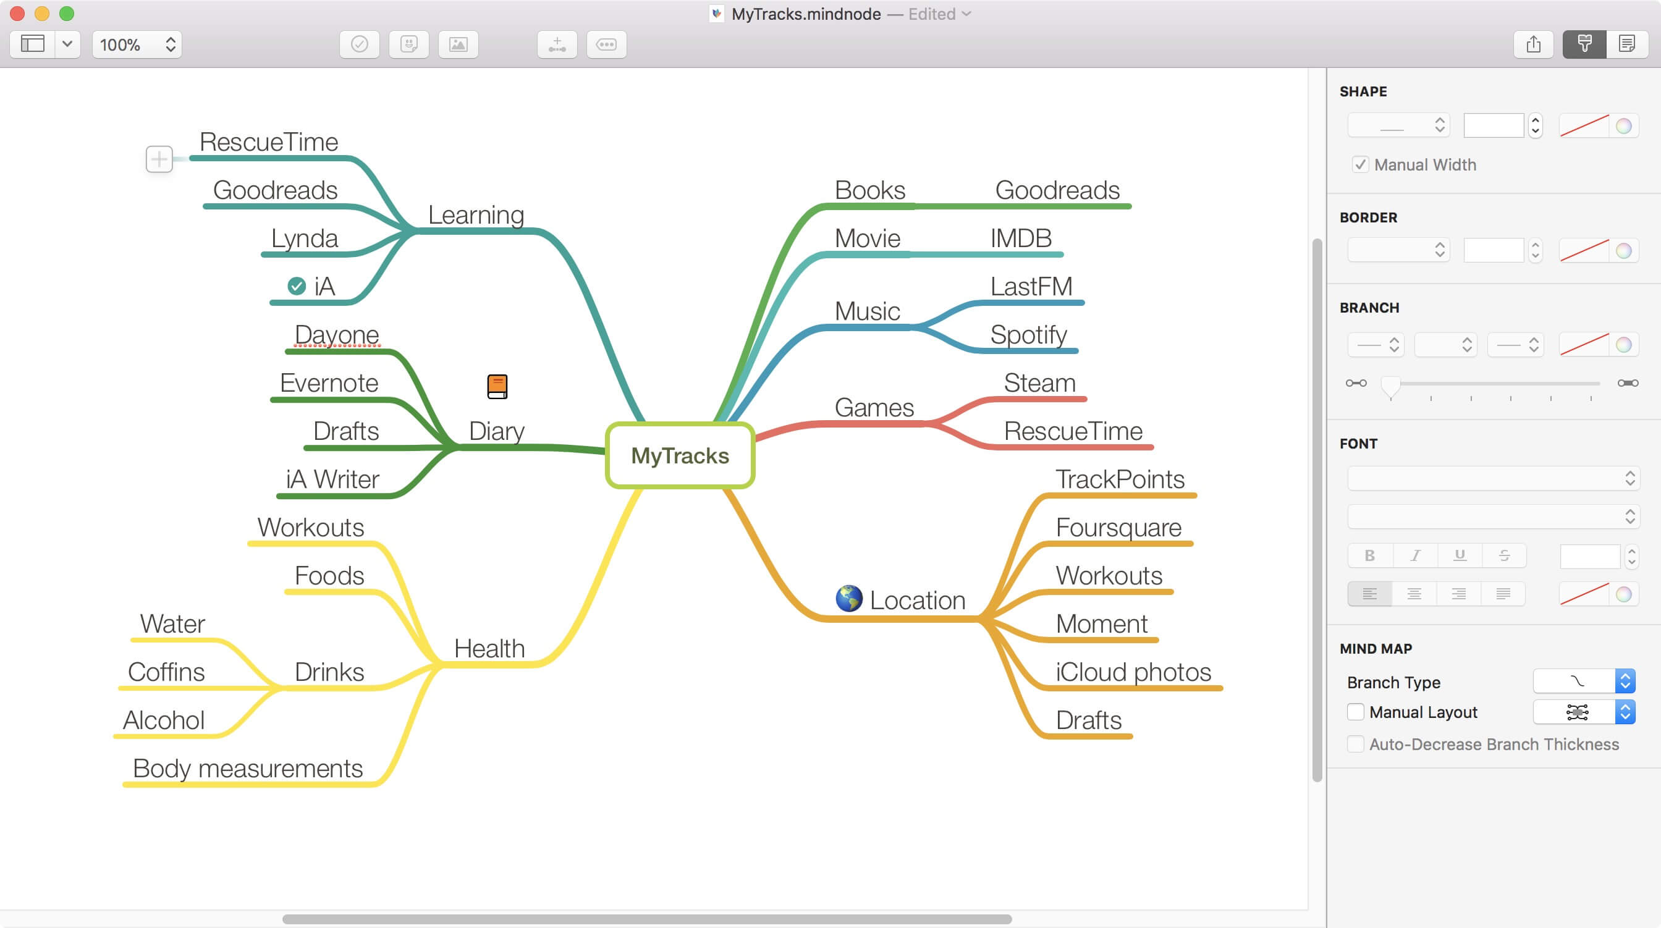Screen dimensions: 1661x928
Task: Click the plus button beside RescueTime node
Action: pyautogui.click(x=159, y=159)
